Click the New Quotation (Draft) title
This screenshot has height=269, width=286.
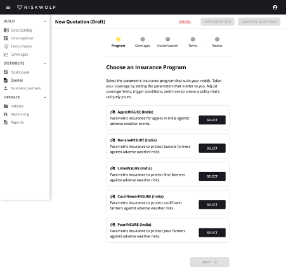click(x=80, y=22)
